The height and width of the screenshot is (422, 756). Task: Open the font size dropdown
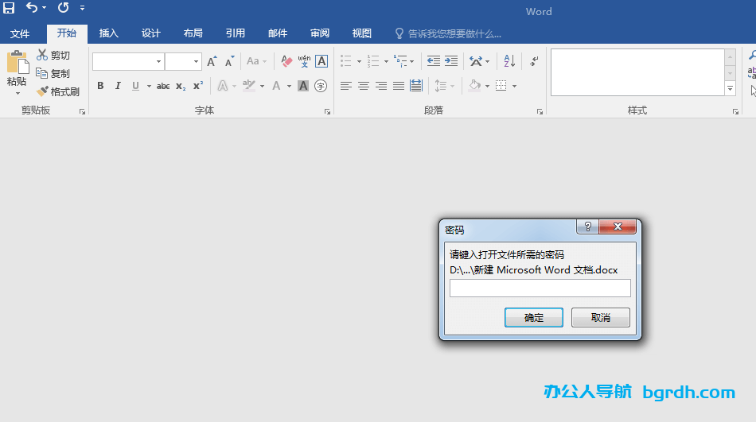tap(196, 62)
